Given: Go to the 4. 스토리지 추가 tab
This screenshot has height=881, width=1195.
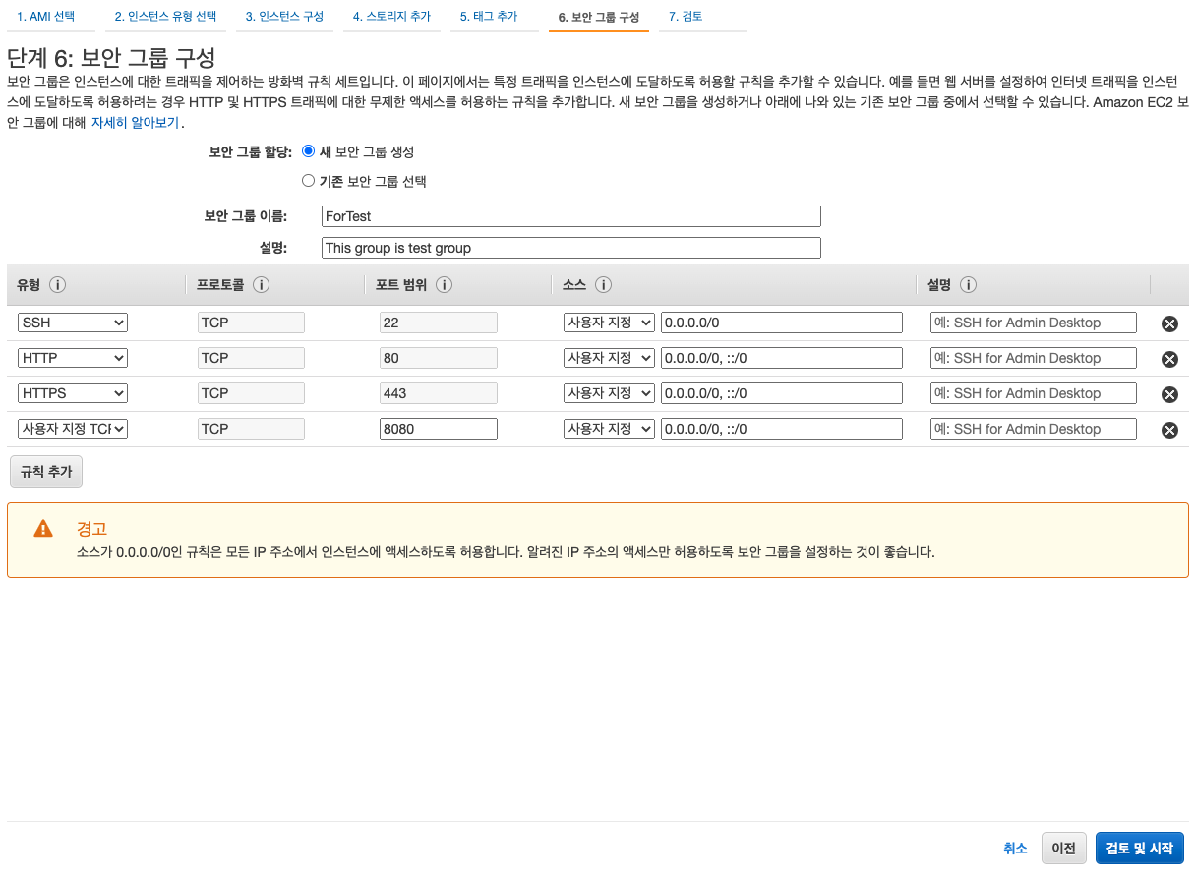Looking at the screenshot, I should point(391,17).
